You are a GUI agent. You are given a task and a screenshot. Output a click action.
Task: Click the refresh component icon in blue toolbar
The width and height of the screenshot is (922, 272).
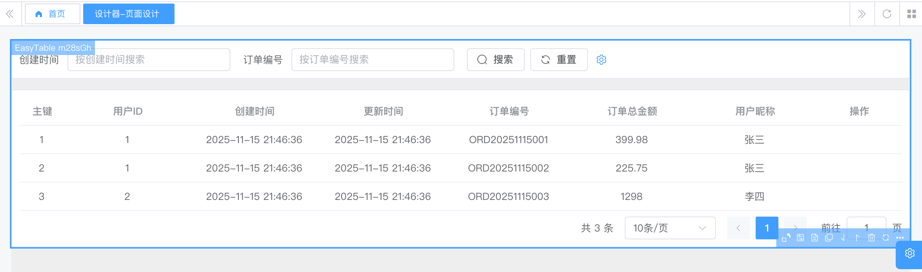[x=885, y=238]
